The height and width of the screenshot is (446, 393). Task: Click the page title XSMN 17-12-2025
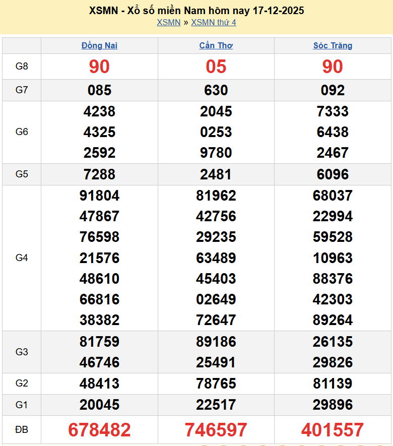click(x=196, y=11)
